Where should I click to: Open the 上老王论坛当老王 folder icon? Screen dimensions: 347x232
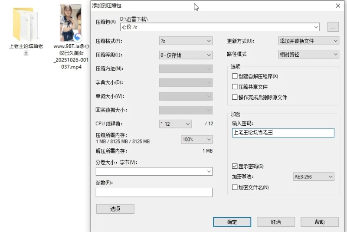(25, 24)
